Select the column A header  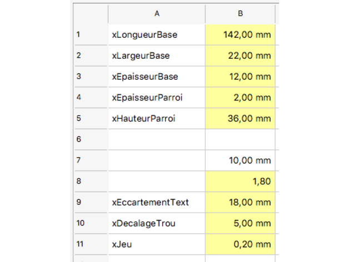point(157,13)
